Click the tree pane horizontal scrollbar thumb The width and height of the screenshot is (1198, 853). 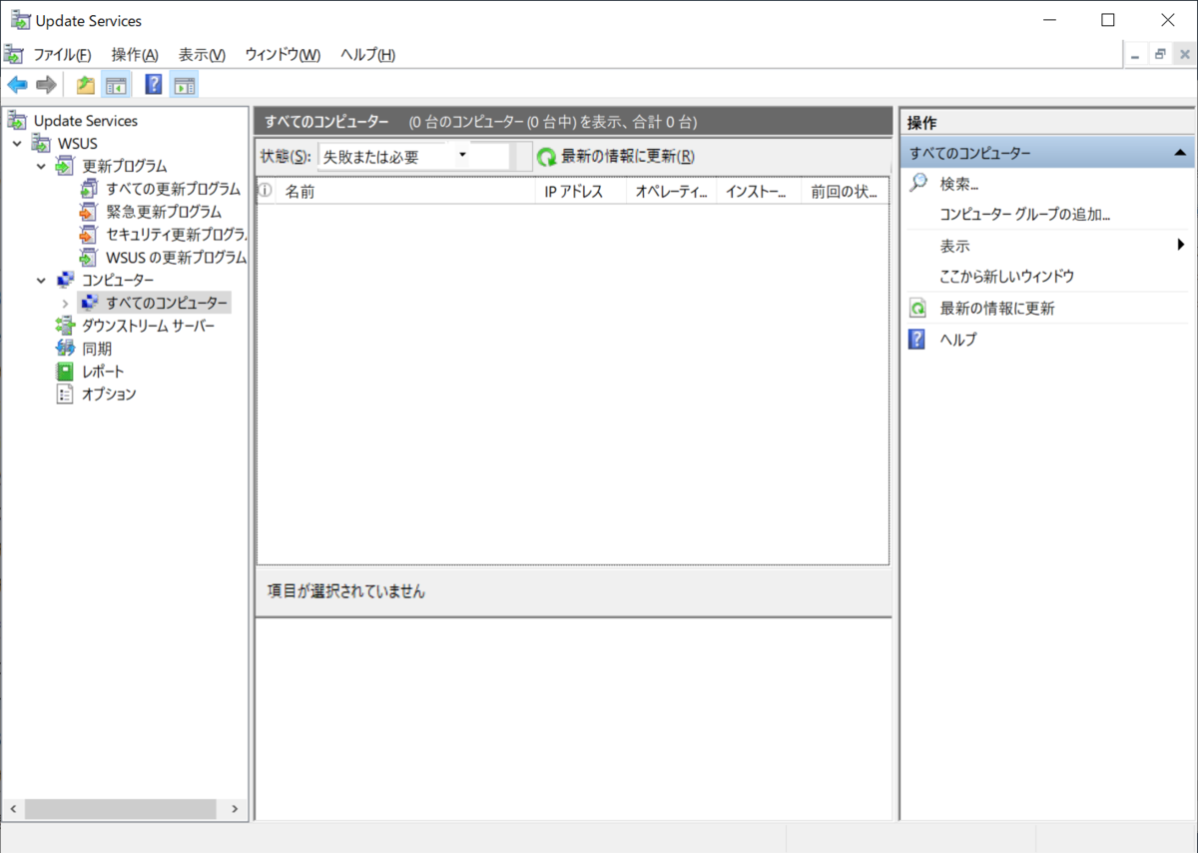click(120, 809)
